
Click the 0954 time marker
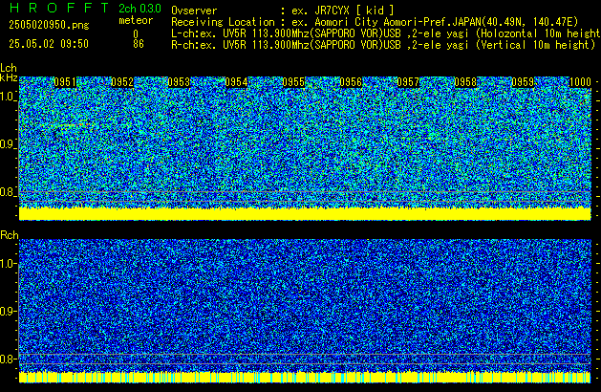237,81
